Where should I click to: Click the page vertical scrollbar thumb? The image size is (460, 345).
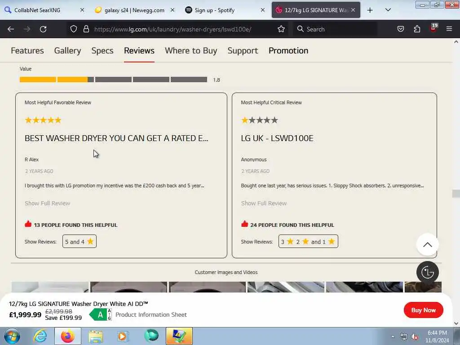click(x=456, y=194)
